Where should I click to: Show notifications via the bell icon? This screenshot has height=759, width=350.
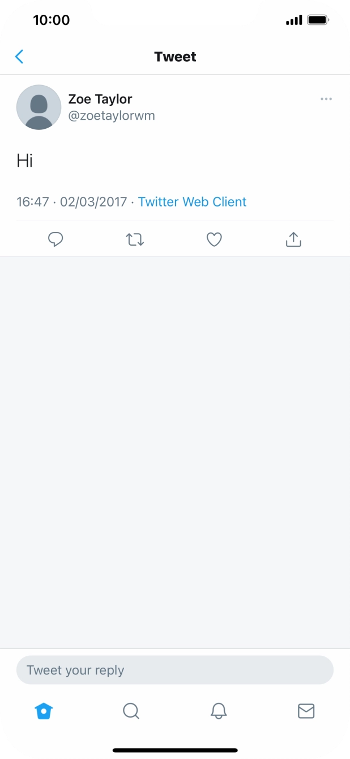coord(219,711)
